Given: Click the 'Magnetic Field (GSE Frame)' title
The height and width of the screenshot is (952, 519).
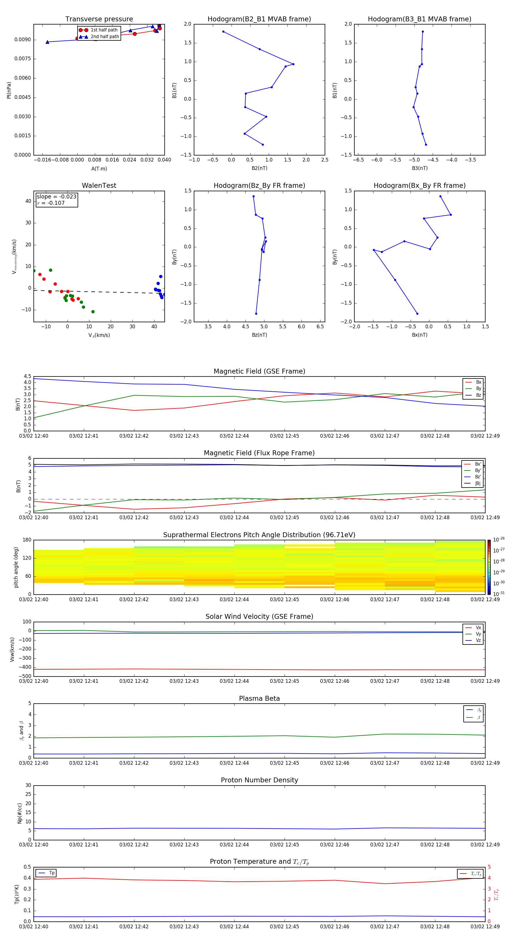Looking at the screenshot, I should (259, 371).
